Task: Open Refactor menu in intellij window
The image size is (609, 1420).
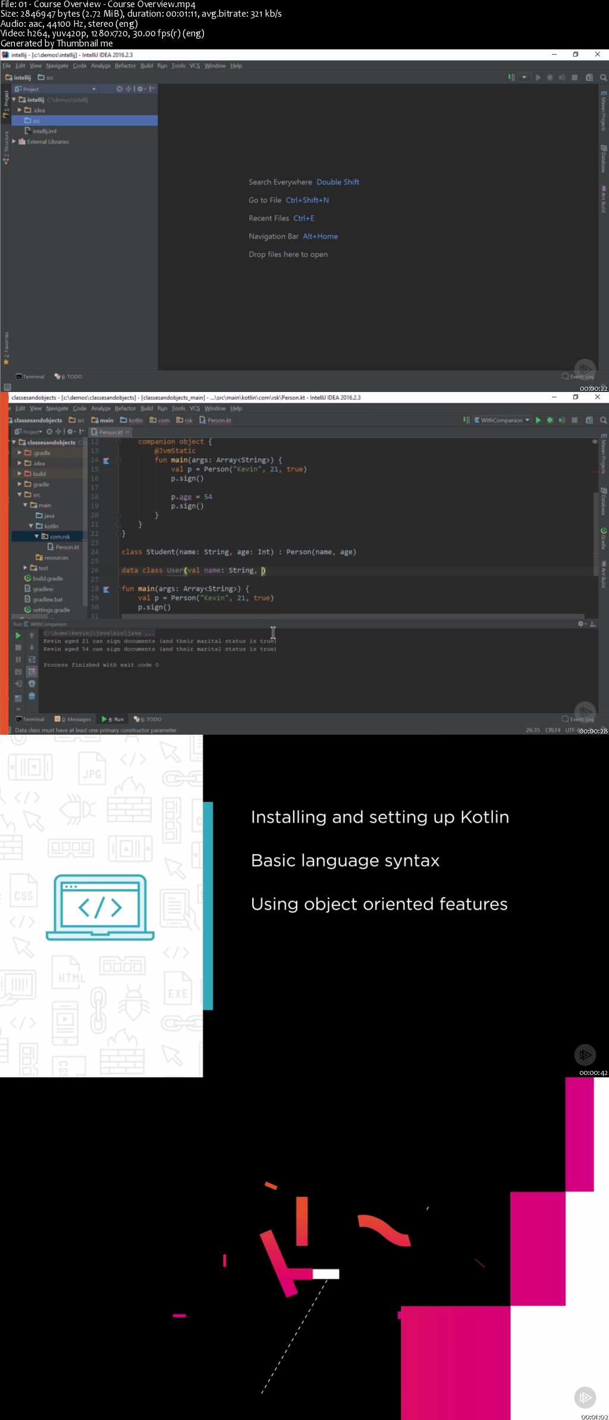Action: pyautogui.click(x=125, y=66)
